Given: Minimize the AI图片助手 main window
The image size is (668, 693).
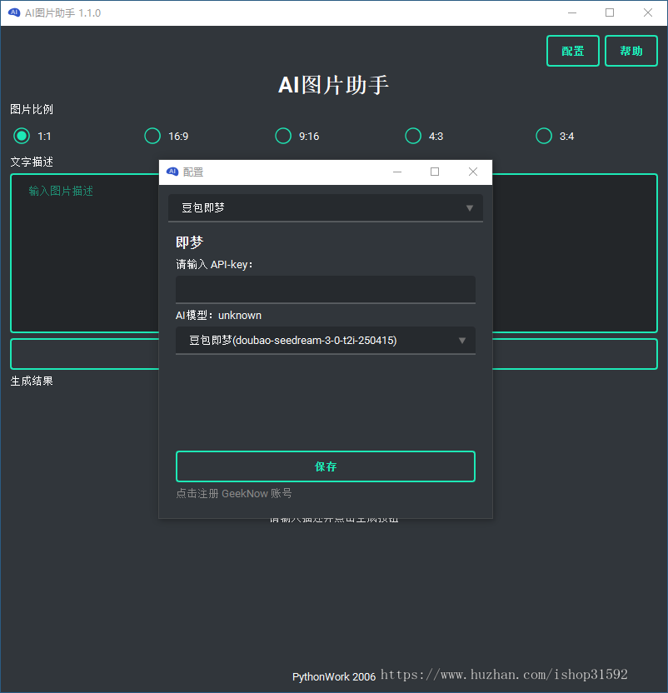Looking at the screenshot, I should click(572, 12).
